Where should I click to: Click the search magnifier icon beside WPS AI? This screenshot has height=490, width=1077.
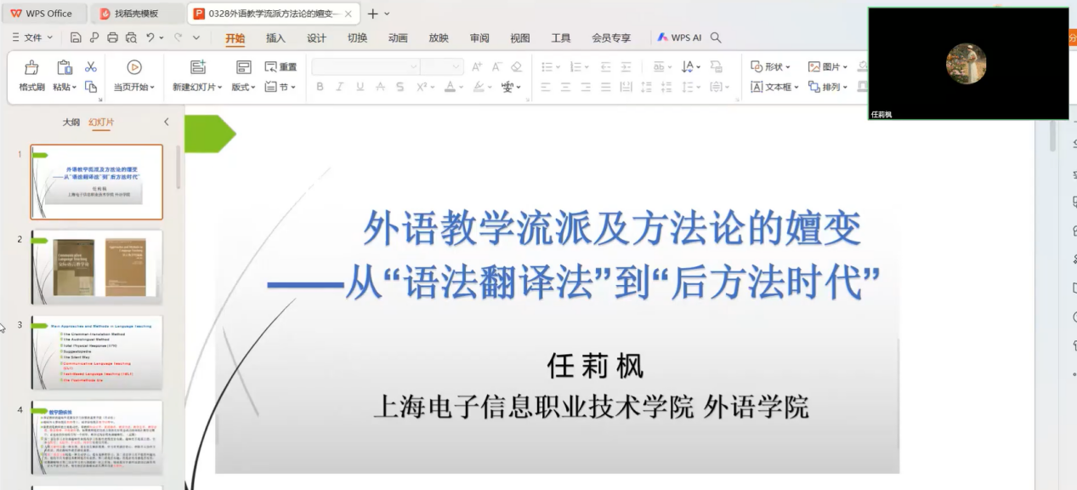[x=716, y=37]
